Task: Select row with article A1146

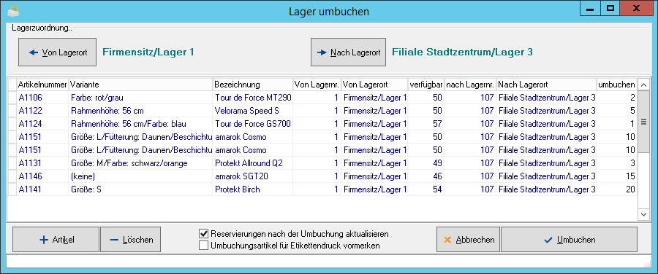Action: [x=322, y=176]
